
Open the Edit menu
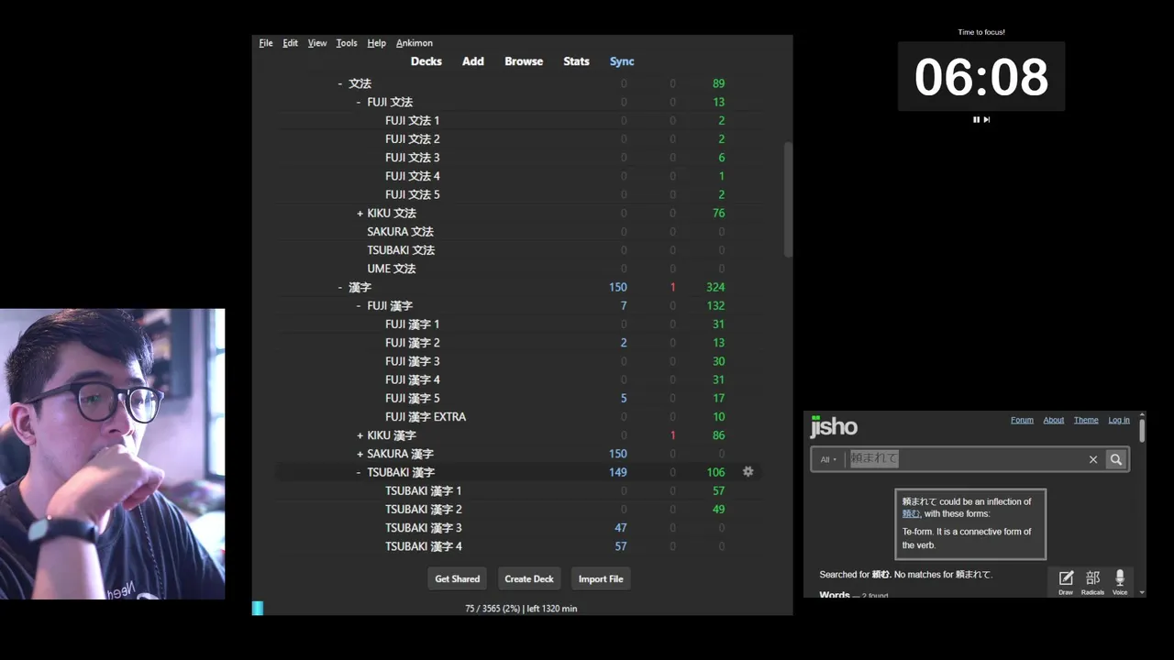(290, 43)
